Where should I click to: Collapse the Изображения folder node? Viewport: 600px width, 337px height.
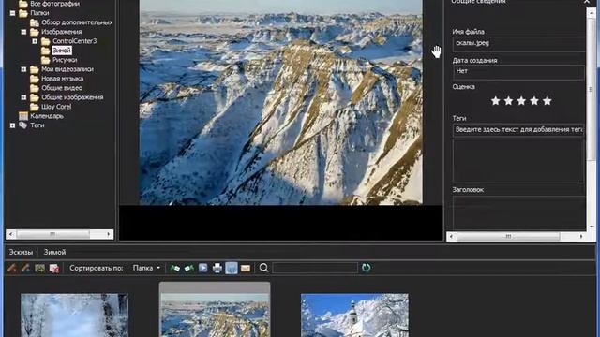[x=23, y=32]
